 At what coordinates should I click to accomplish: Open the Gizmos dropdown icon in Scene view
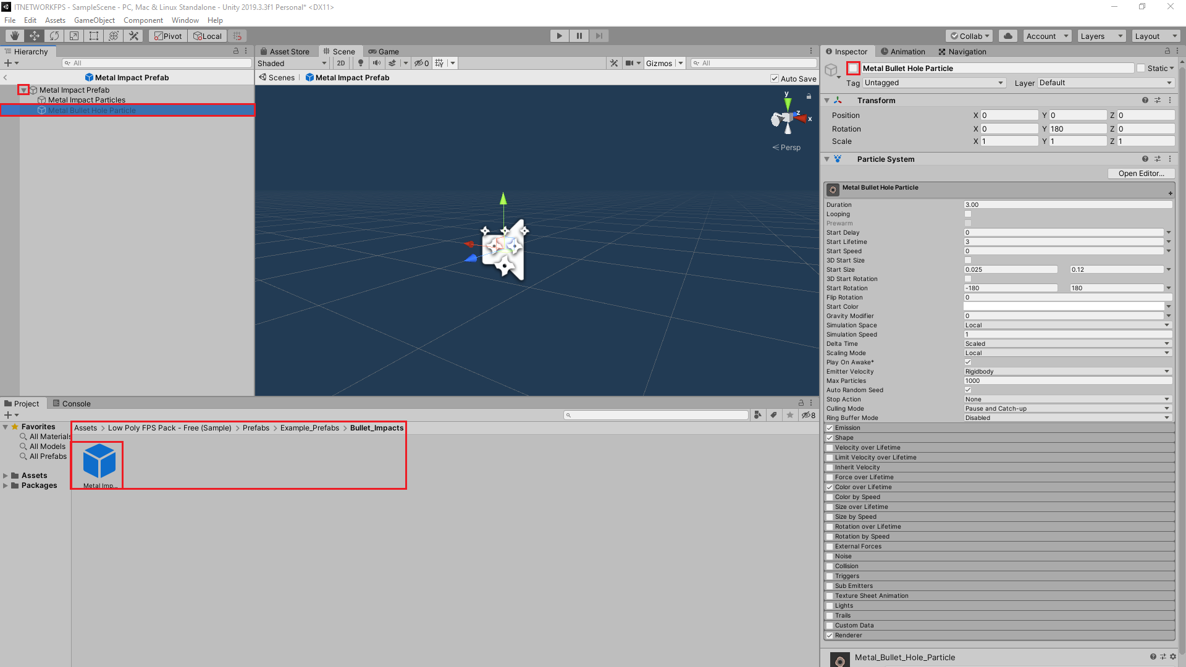680,63
